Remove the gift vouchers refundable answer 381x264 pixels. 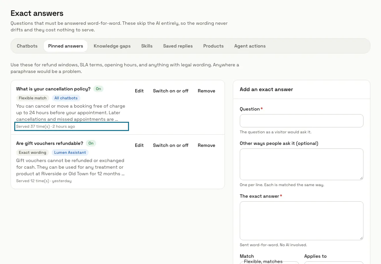[x=206, y=146]
